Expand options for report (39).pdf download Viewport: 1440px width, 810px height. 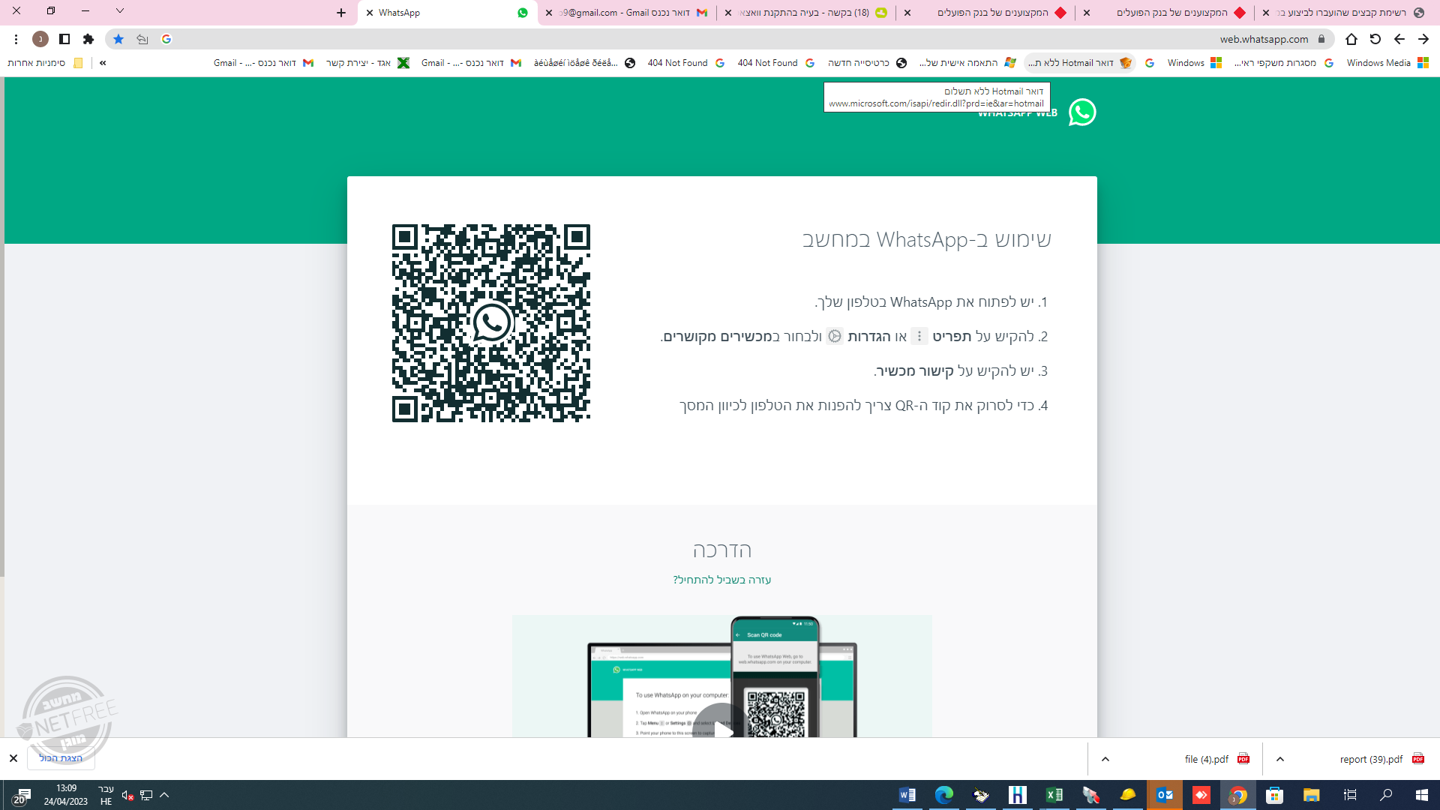pos(1279,759)
